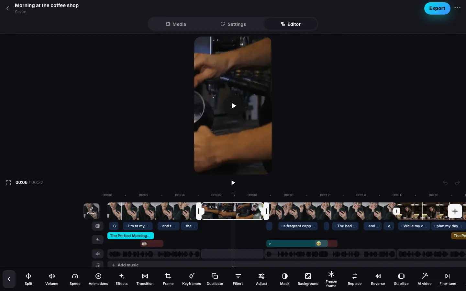Duplicate the selected clip
The image size is (466, 291).
pyautogui.click(x=215, y=279)
